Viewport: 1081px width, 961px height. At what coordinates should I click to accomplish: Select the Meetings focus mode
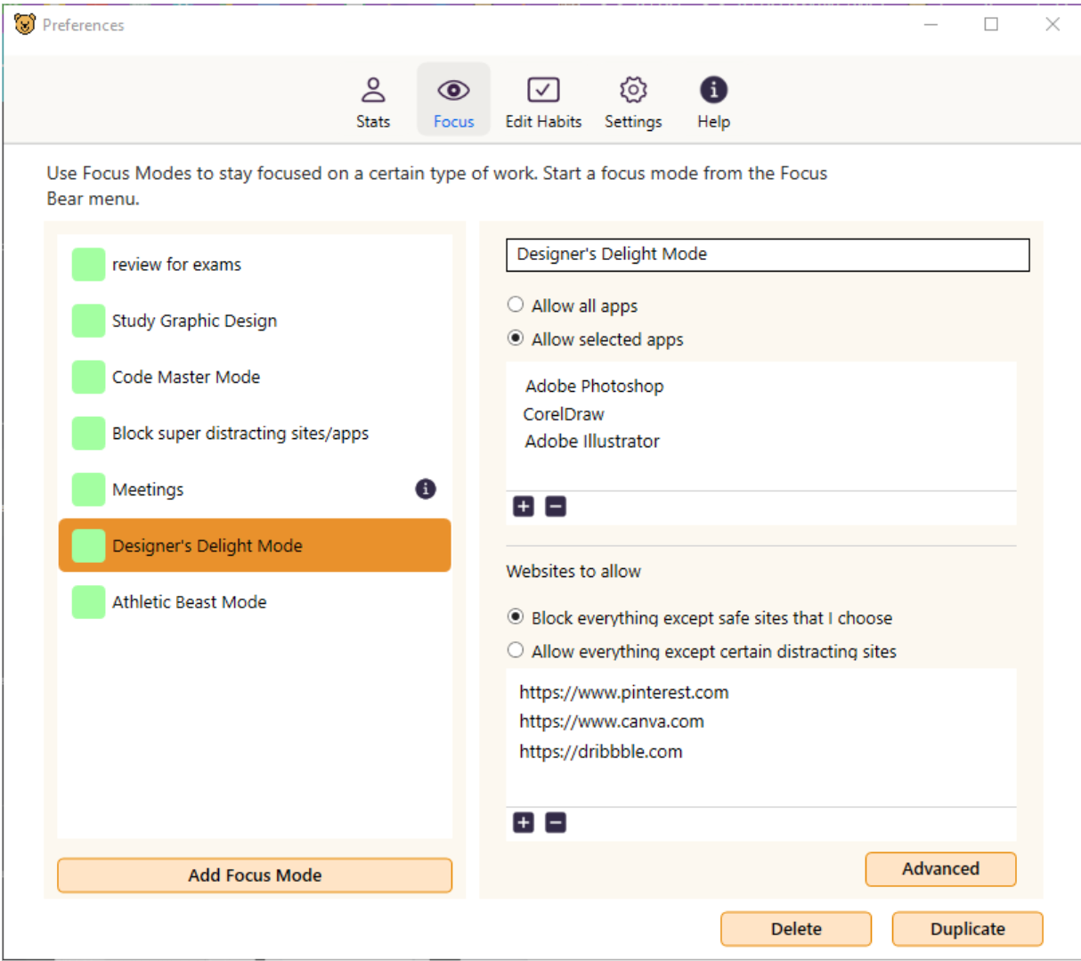click(x=255, y=489)
